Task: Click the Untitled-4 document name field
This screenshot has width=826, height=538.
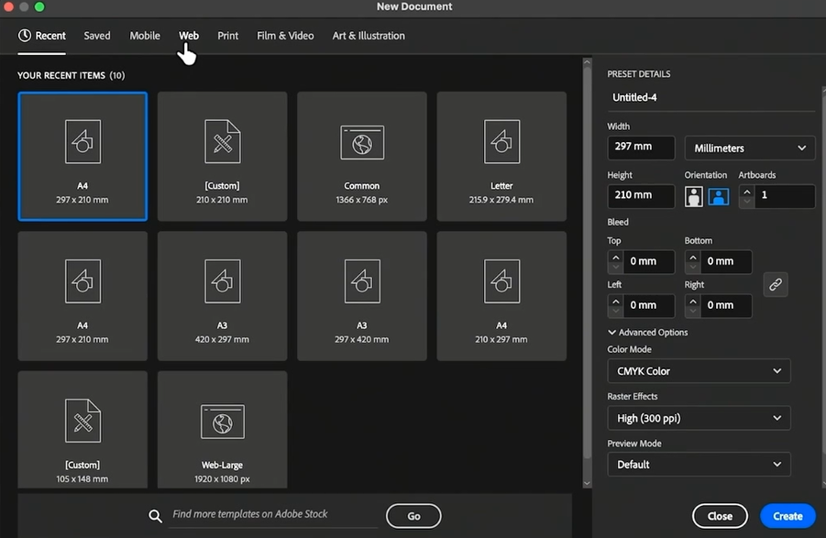Action: coord(711,98)
